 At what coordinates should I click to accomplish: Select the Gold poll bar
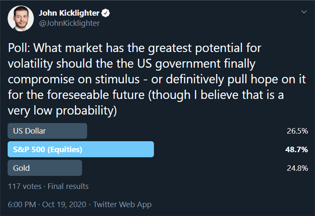point(45,168)
